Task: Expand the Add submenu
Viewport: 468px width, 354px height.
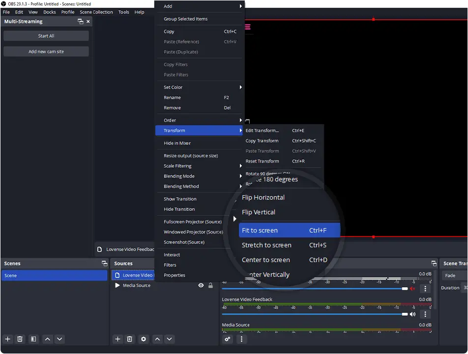Action: [x=199, y=6]
